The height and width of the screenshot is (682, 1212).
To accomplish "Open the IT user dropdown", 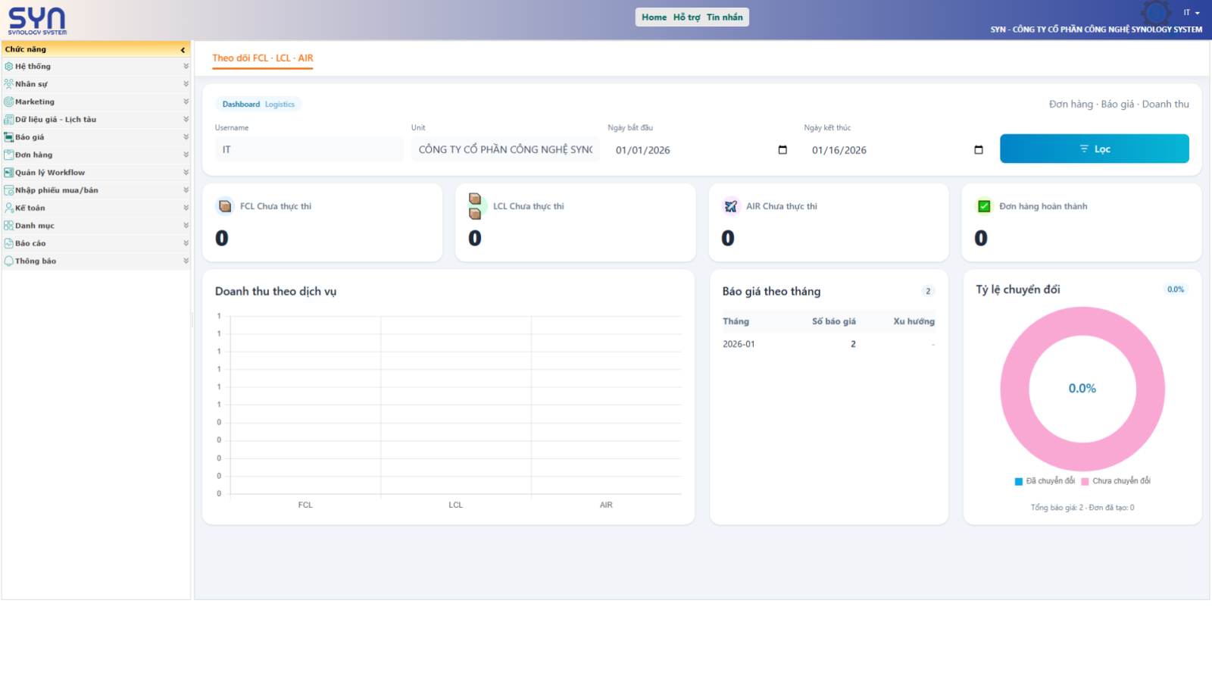I will (1192, 13).
